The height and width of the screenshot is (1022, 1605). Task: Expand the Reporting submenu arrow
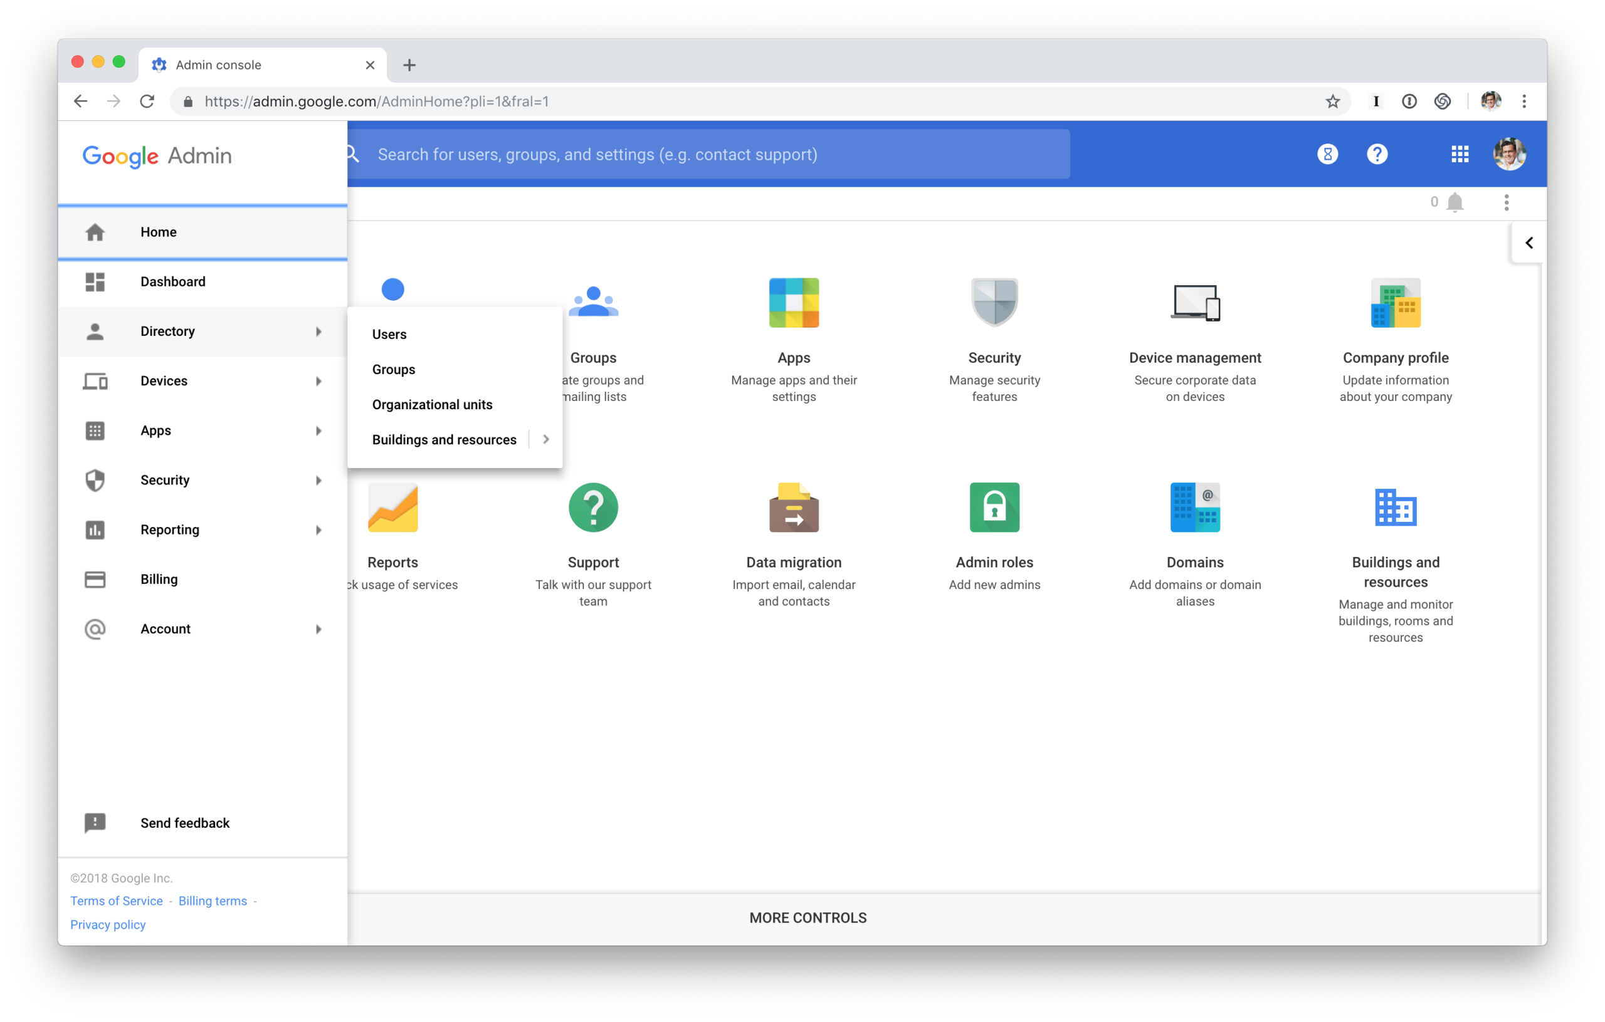pos(318,530)
